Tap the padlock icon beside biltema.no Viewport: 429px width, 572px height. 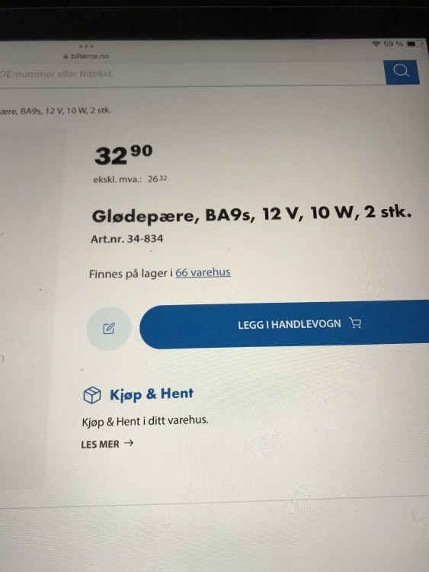point(66,56)
